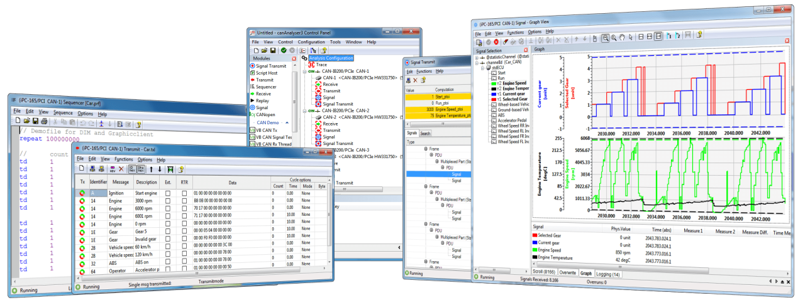This screenshot has height=305, width=805.
Task: Collapse stdECU node in Signal Selection tree
Action: pos(482,68)
